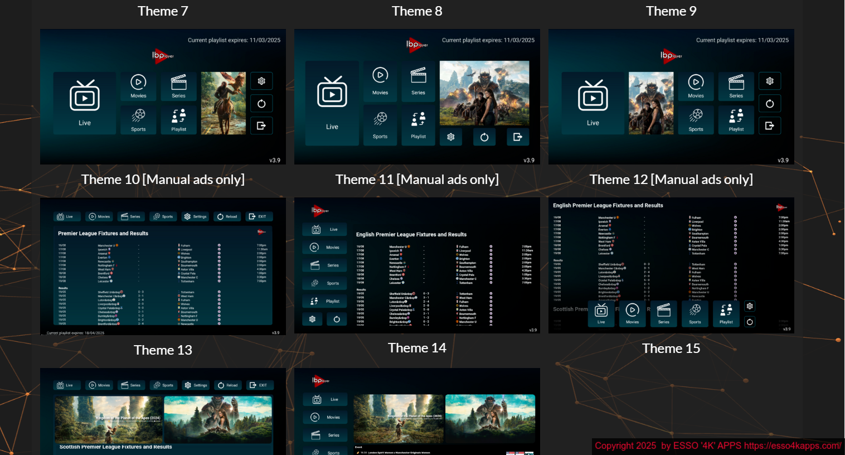
Task: Click the Live TV tile in Theme 7
Action: click(85, 103)
